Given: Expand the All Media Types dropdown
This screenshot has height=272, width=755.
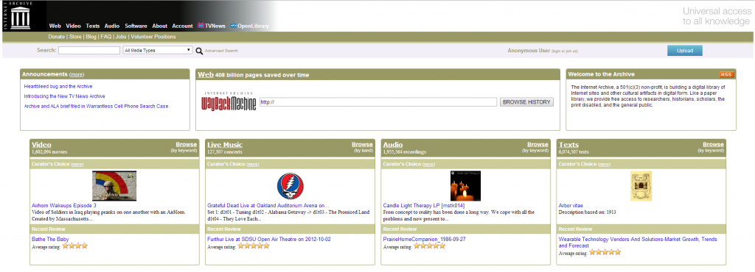Looking at the screenshot, I should (158, 51).
